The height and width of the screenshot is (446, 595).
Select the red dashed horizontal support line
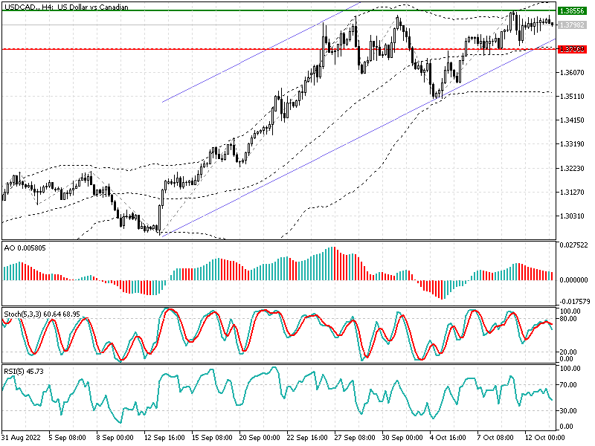223,48
